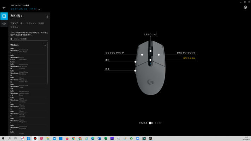Select Set Focus in Notification Area command
251x141 pixels.
pyautogui.click(x=28, y=93)
